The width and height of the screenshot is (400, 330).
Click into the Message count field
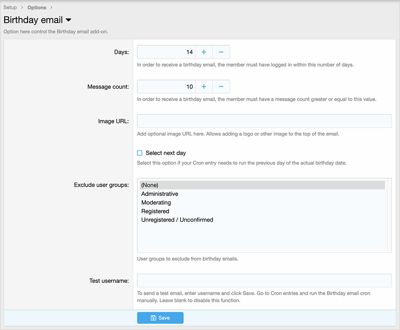point(166,87)
